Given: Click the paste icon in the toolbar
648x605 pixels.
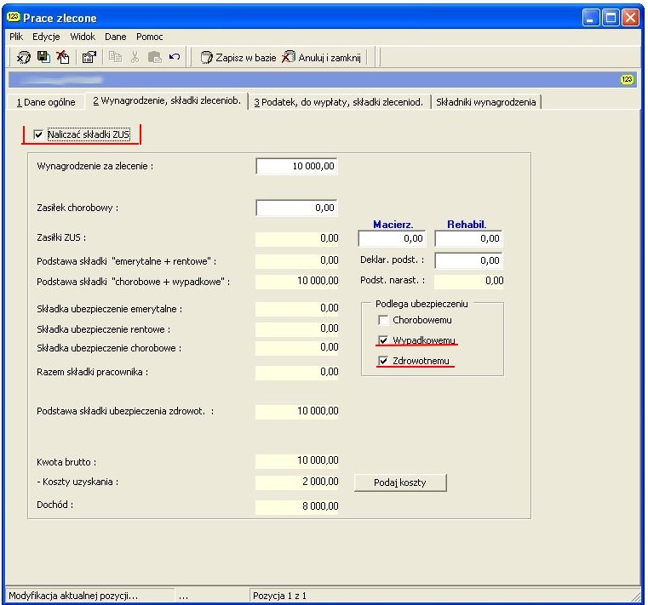Looking at the screenshot, I should pyautogui.click(x=155, y=57).
